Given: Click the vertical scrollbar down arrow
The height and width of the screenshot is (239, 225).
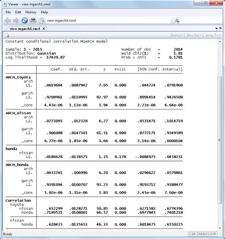Looking at the screenshot, I should click(x=220, y=228).
